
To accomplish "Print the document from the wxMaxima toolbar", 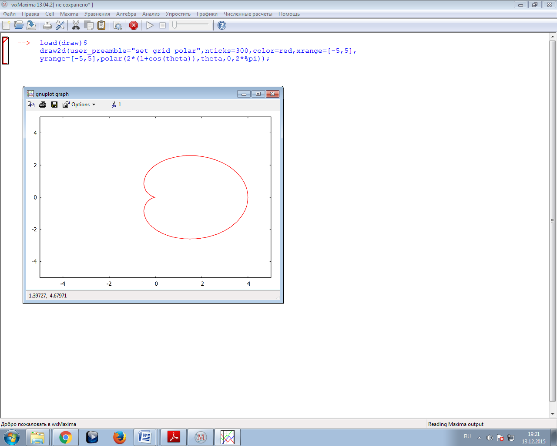I will coord(47,25).
